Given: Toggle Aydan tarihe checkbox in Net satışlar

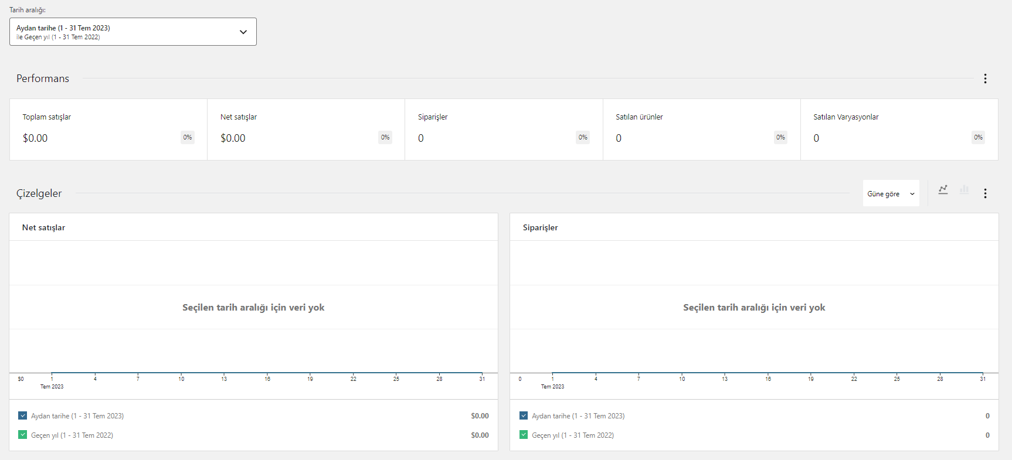Looking at the screenshot, I should click(23, 415).
